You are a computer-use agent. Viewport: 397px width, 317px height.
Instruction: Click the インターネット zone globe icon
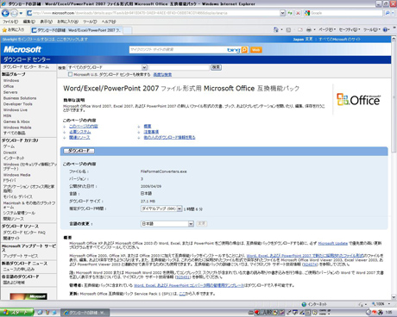(x=304, y=304)
